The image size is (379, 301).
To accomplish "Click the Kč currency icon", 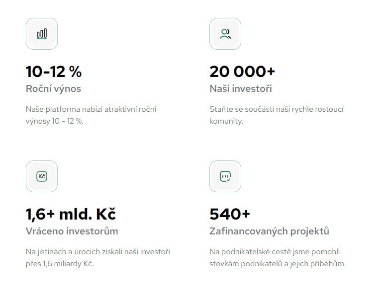I will [x=42, y=176].
